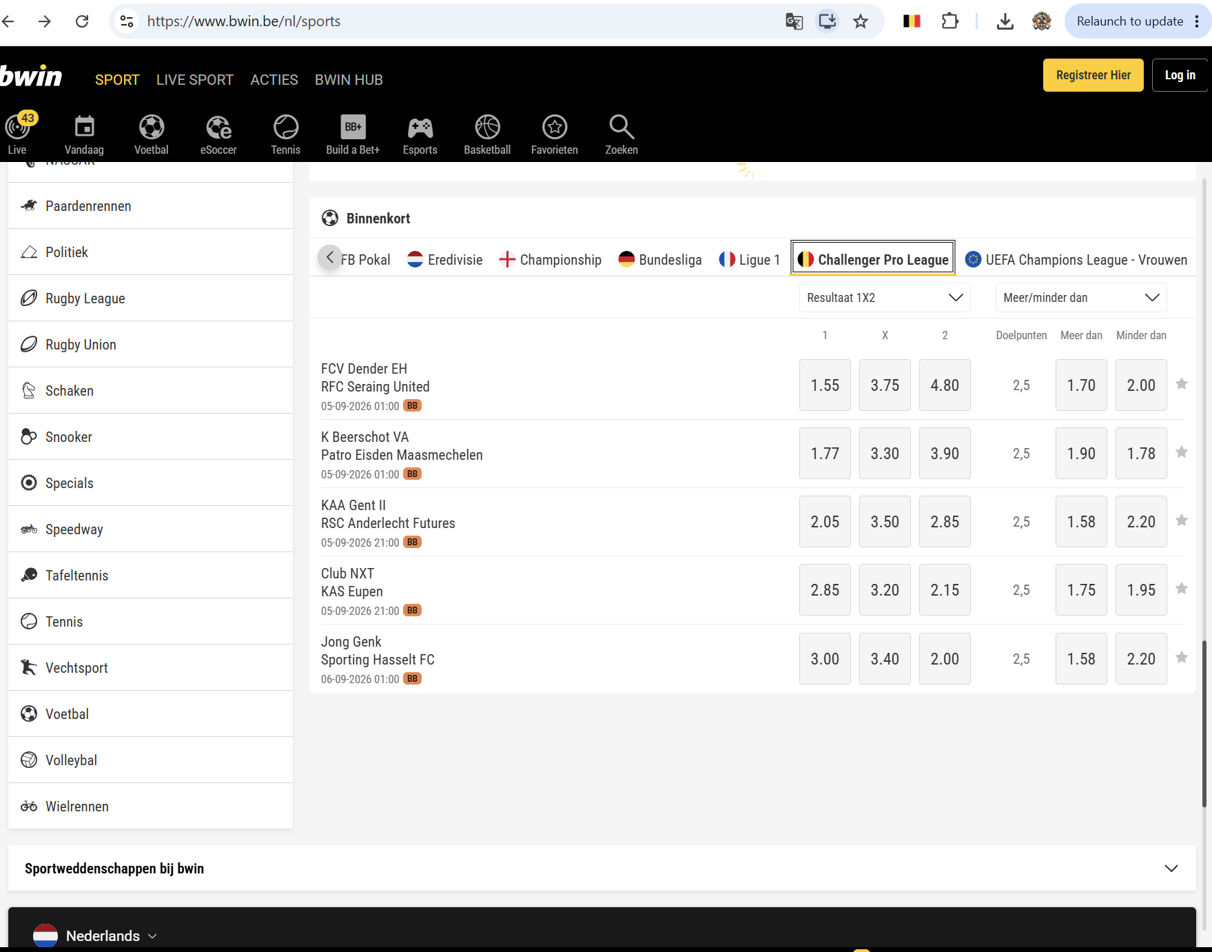This screenshot has width=1212, height=952.
Task: Open the browser downloads icon
Action: tap(1005, 21)
